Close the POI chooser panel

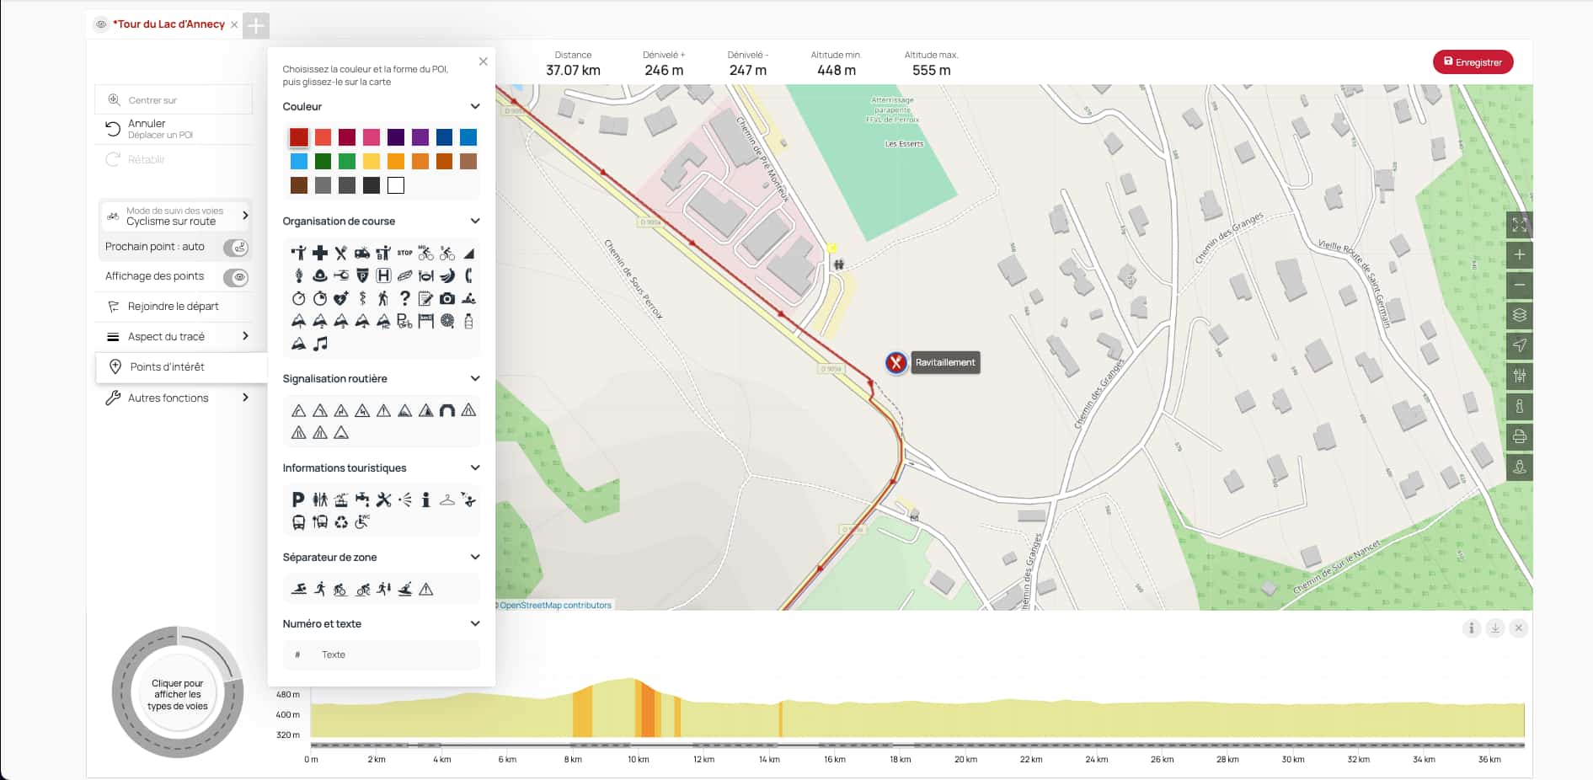pos(483,61)
